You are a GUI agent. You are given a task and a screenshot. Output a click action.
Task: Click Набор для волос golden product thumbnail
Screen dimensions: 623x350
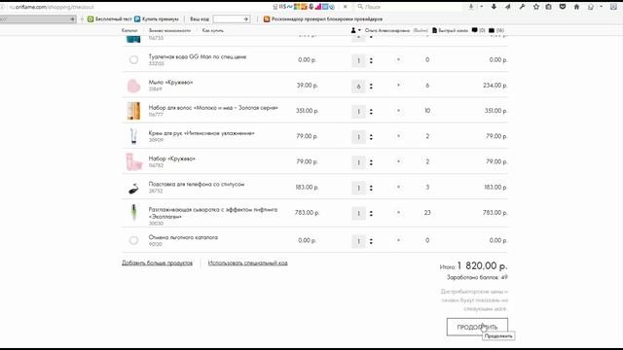pos(133,111)
